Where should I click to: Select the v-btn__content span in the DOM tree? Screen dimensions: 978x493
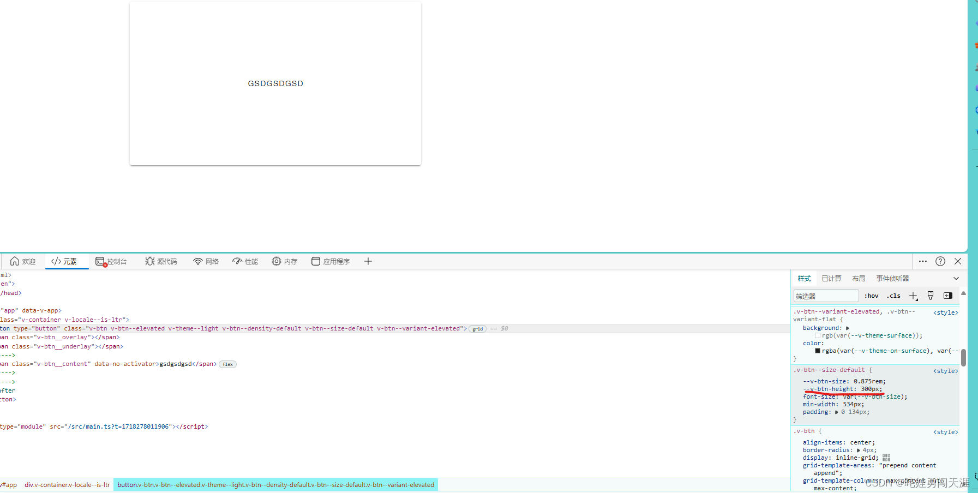pyautogui.click(x=395, y=364)
